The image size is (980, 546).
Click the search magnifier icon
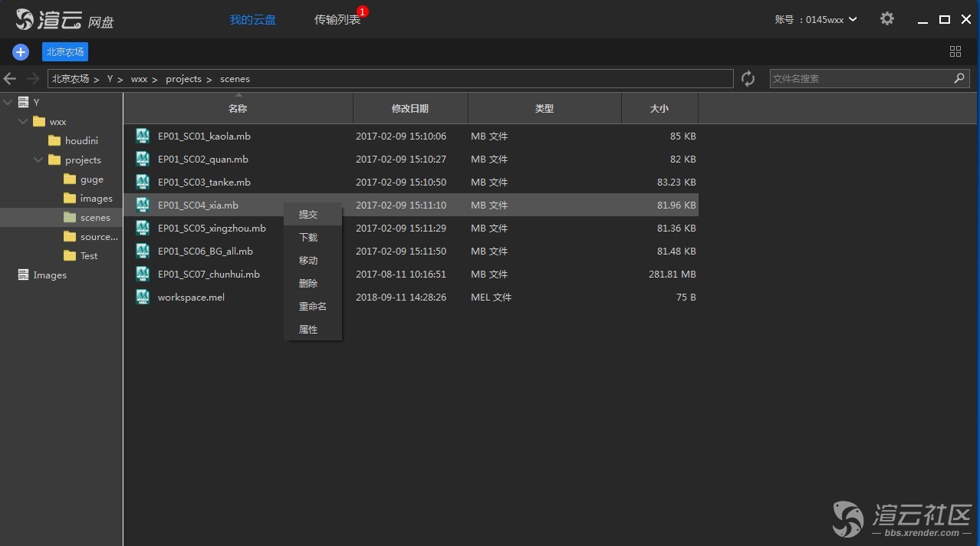pyautogui.click(x=959, y=79)
